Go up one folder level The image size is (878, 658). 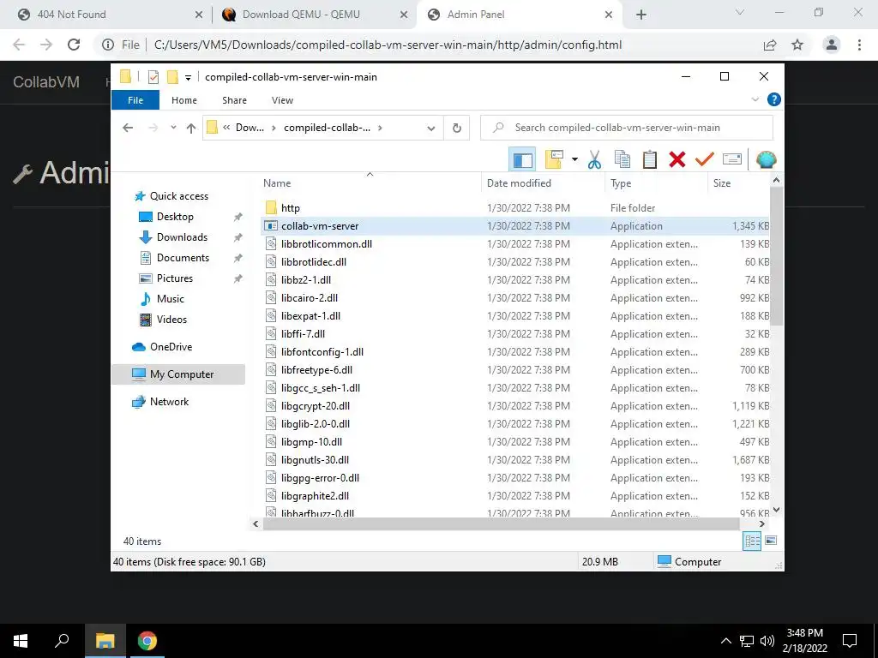(191, 129)
